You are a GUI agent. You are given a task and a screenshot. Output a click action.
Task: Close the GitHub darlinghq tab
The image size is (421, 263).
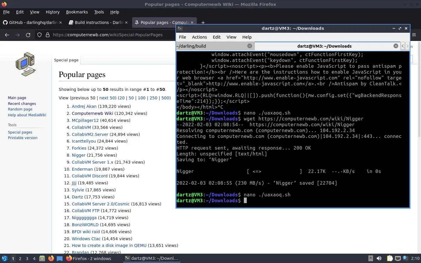[61, 23]
